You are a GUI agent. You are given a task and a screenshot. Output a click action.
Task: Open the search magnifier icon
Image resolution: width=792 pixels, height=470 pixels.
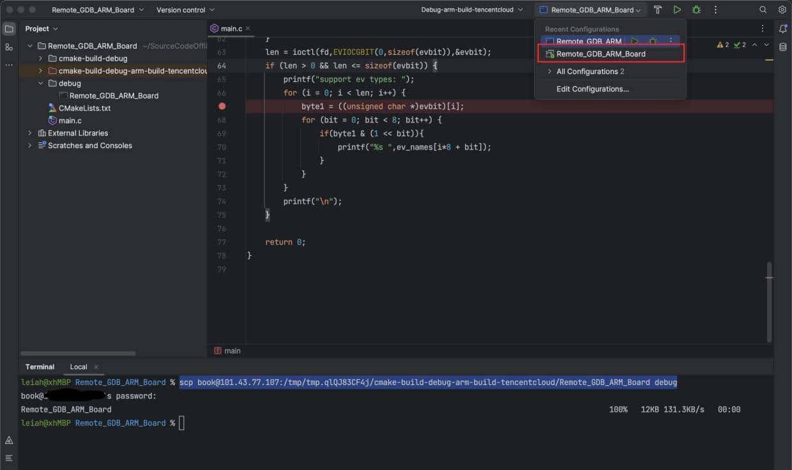[763, 10]
